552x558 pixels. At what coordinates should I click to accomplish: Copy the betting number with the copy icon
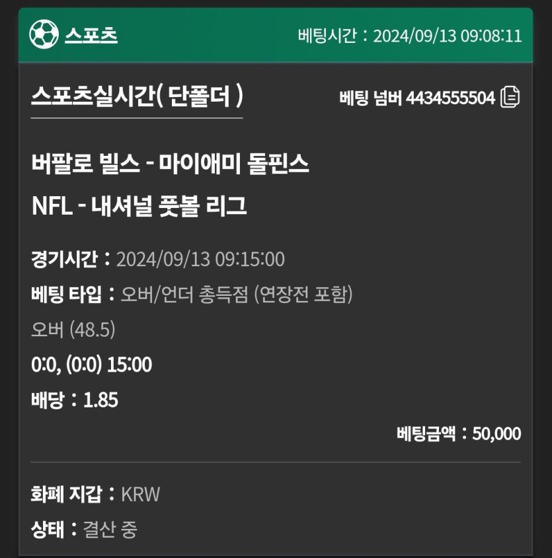[510, 98]
